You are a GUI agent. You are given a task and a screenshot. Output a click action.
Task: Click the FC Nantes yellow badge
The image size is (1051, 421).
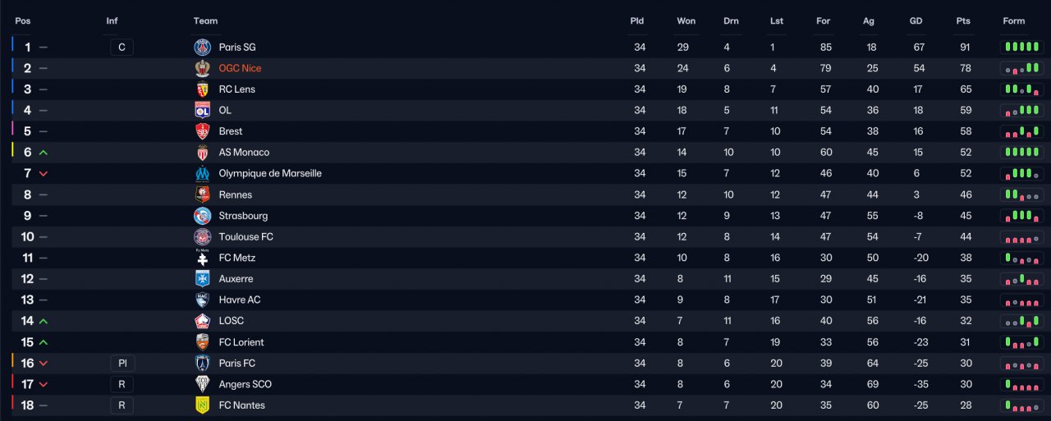click(202, 405)
